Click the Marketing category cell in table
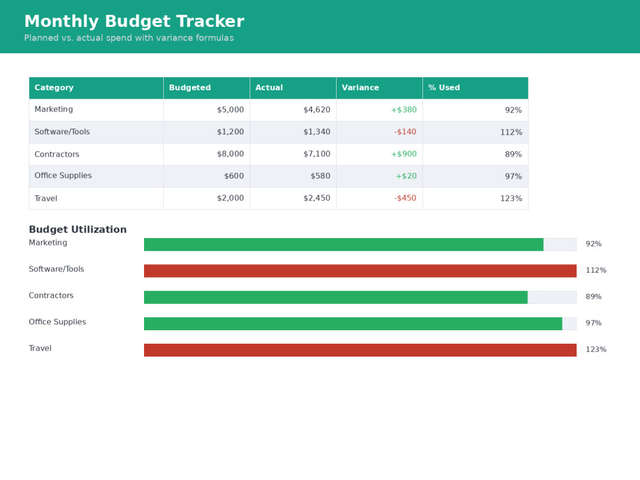 click(x=97, y=110)
